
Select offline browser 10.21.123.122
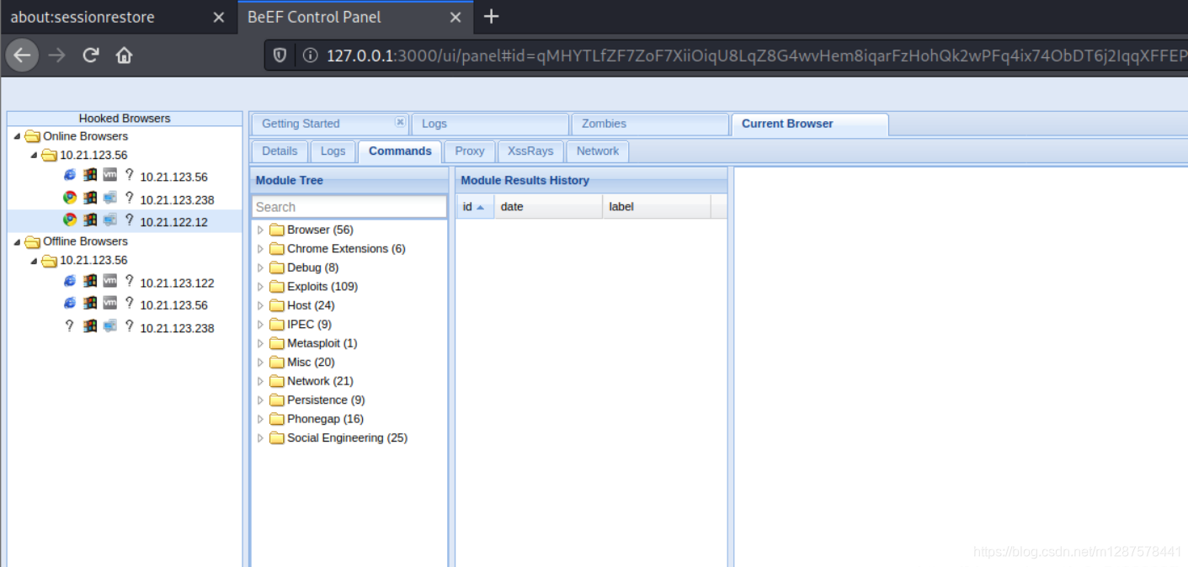(177, 283)
